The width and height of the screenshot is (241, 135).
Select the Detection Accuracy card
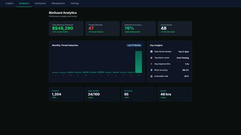[139, 28]
